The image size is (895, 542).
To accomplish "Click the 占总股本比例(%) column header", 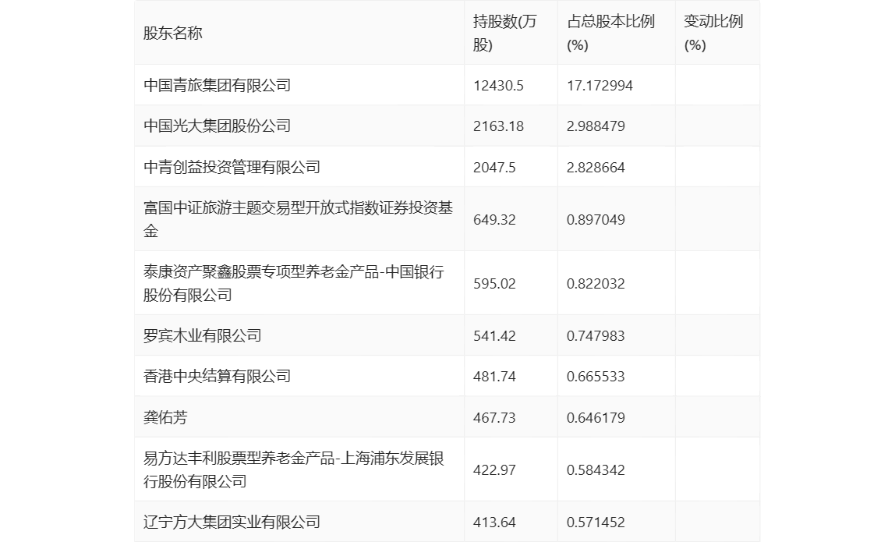I will coord(610,33).
